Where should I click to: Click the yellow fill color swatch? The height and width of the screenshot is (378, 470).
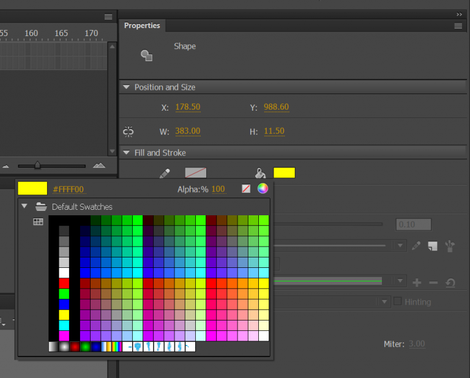point(284,173)
